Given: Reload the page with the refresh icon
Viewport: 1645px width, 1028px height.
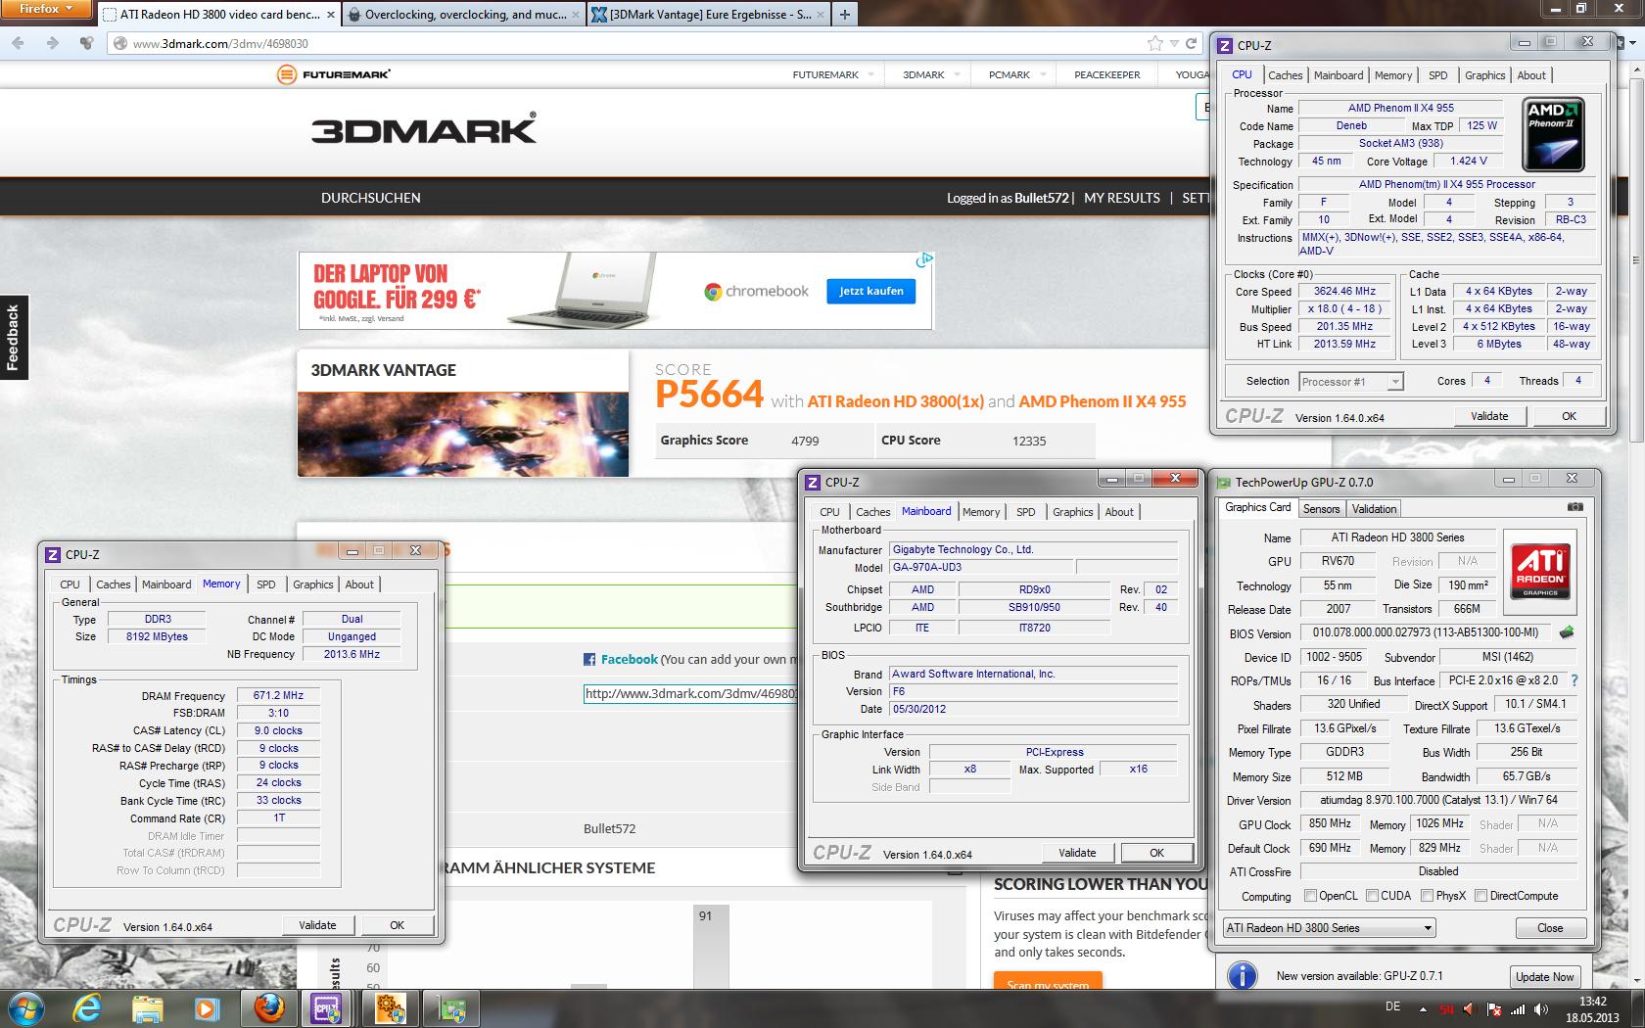Looking at the screenshot, I should coord(1192,43).
